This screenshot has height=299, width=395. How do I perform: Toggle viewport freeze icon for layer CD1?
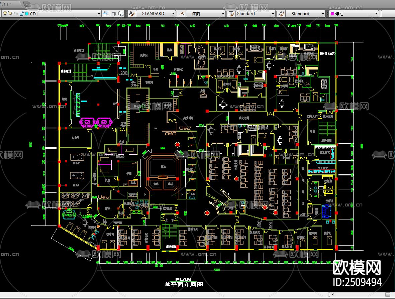tap(16, 13)
